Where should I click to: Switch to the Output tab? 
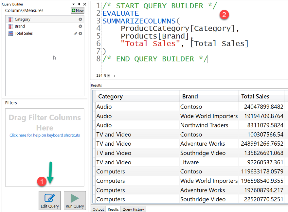[98, 209]
